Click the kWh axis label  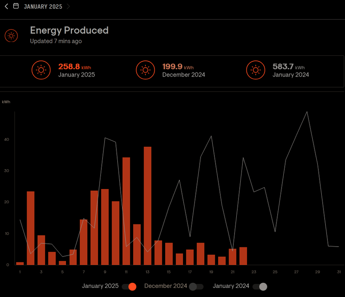click(x=6, y=102)
